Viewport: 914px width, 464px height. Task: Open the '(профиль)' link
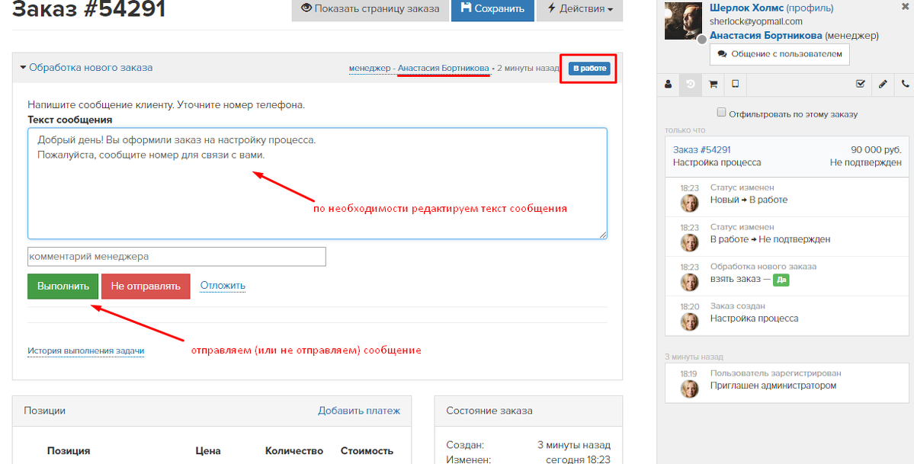click(x=810, y=8)
